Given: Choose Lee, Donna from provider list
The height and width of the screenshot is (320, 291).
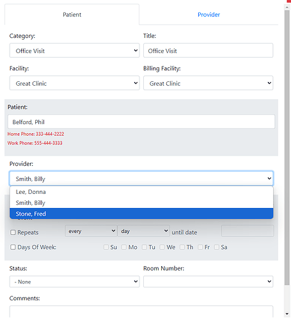Looking at the screenshot, I should click(141, 192).
